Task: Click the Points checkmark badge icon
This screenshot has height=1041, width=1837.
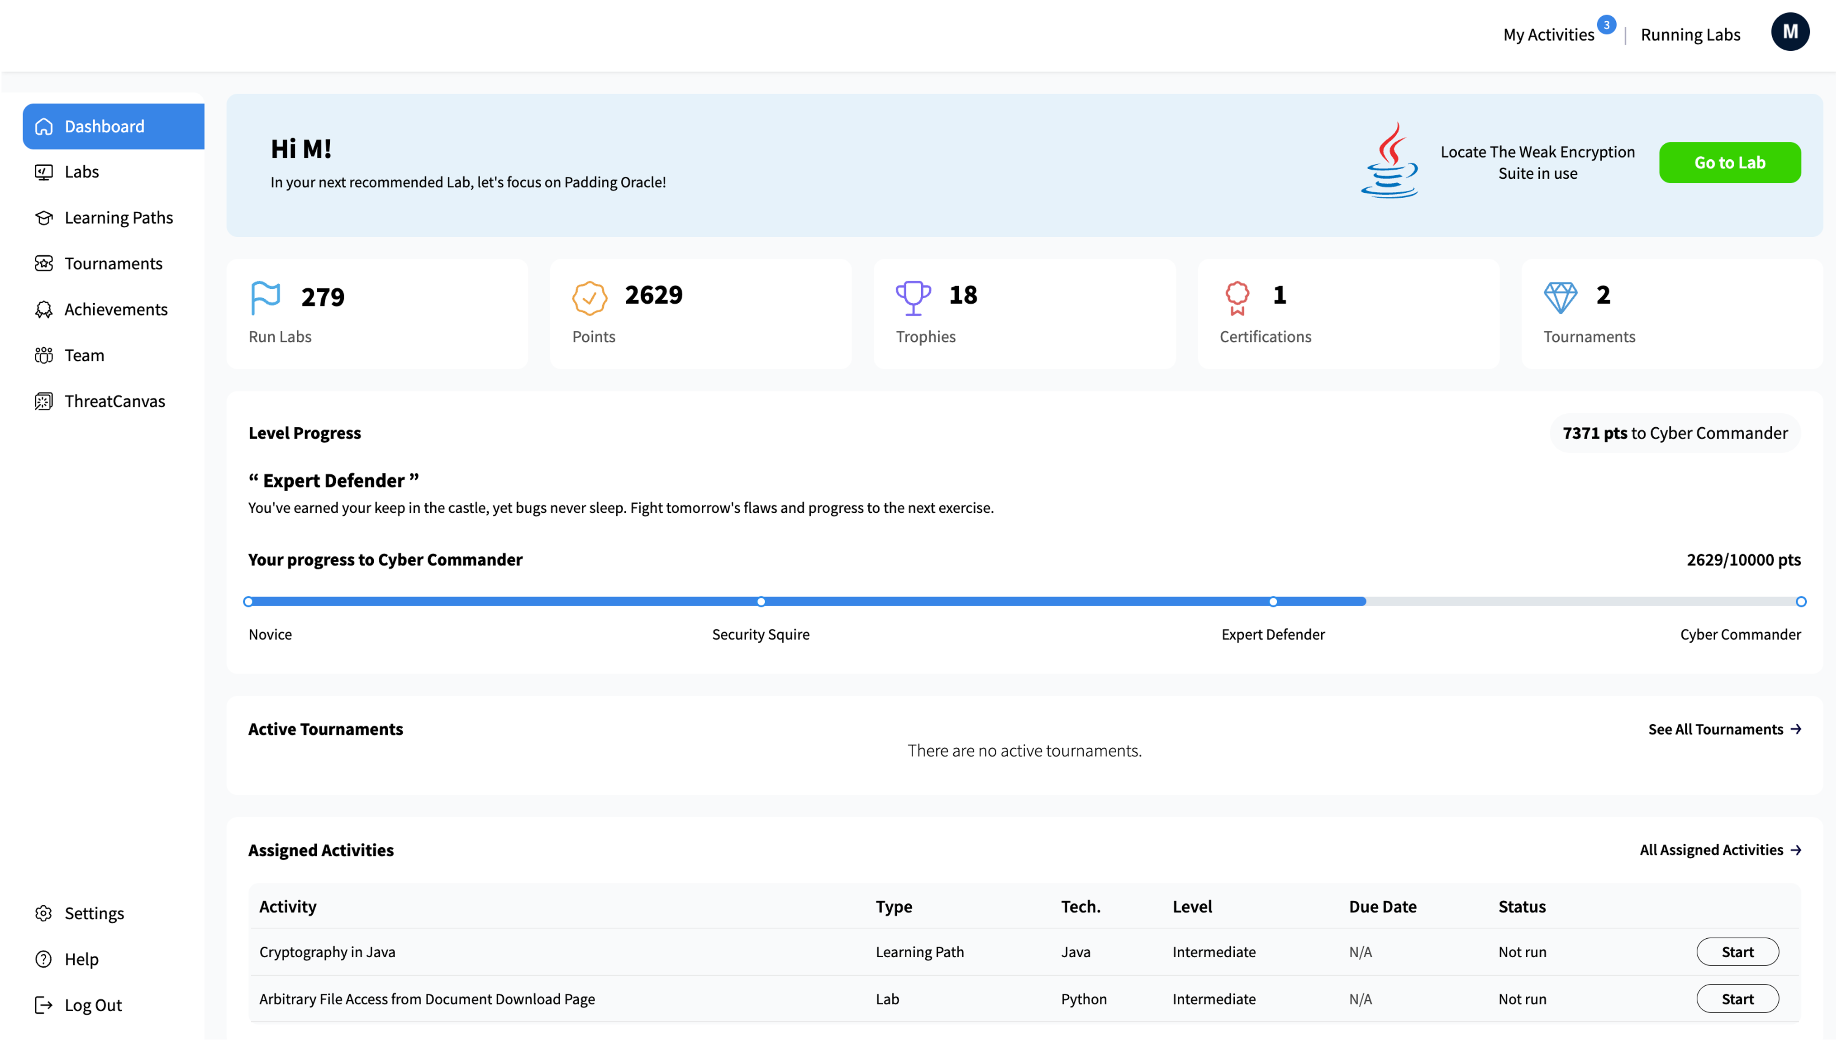Action: click(590, 298)
